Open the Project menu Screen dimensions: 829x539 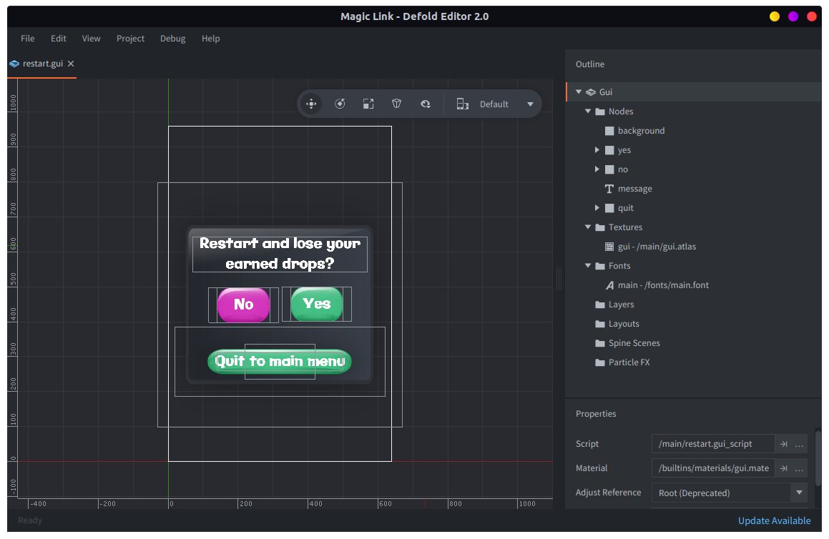click(x=130, y=39)
